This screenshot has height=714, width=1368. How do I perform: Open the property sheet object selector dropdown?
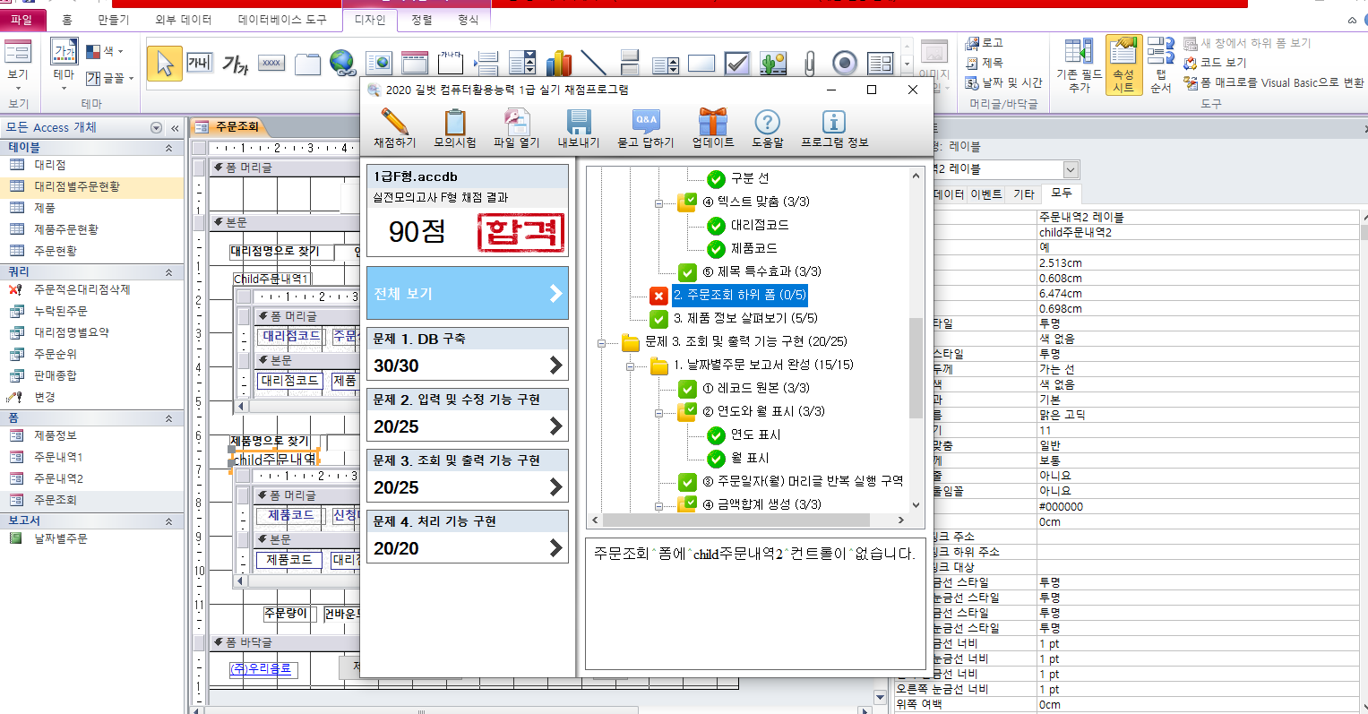[x=1071, y=169]
